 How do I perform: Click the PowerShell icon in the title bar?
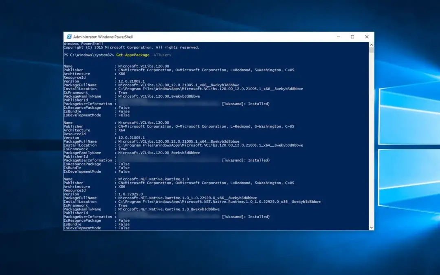69,36
